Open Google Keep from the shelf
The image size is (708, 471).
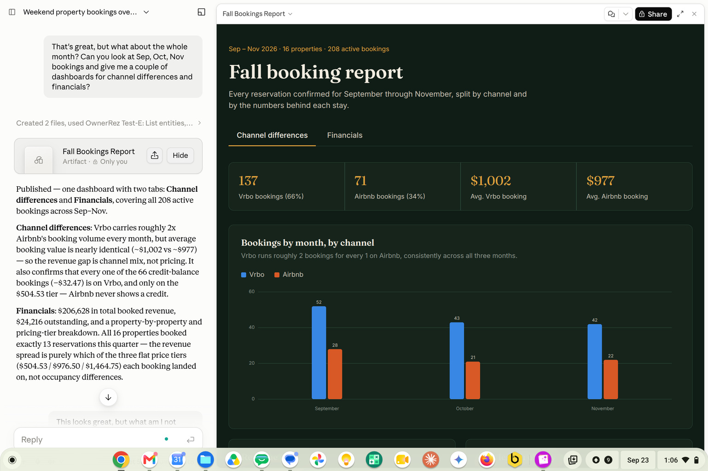[x=346, y=460]
